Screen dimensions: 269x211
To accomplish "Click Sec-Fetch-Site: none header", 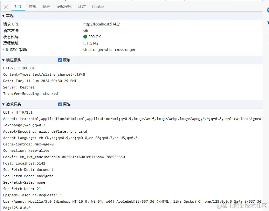I will (24, 182).
